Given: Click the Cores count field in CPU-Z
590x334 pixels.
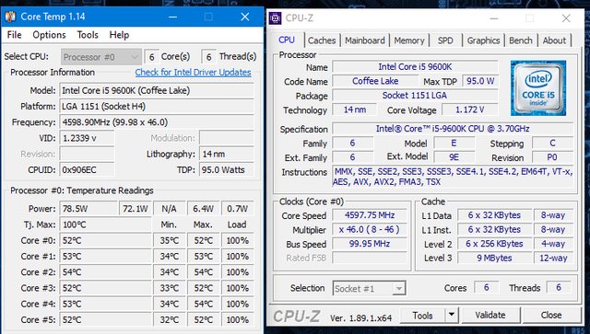Looking at the screenshot, I should tap(487, 288).
